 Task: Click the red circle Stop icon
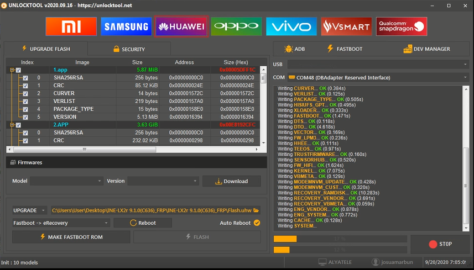433,244
